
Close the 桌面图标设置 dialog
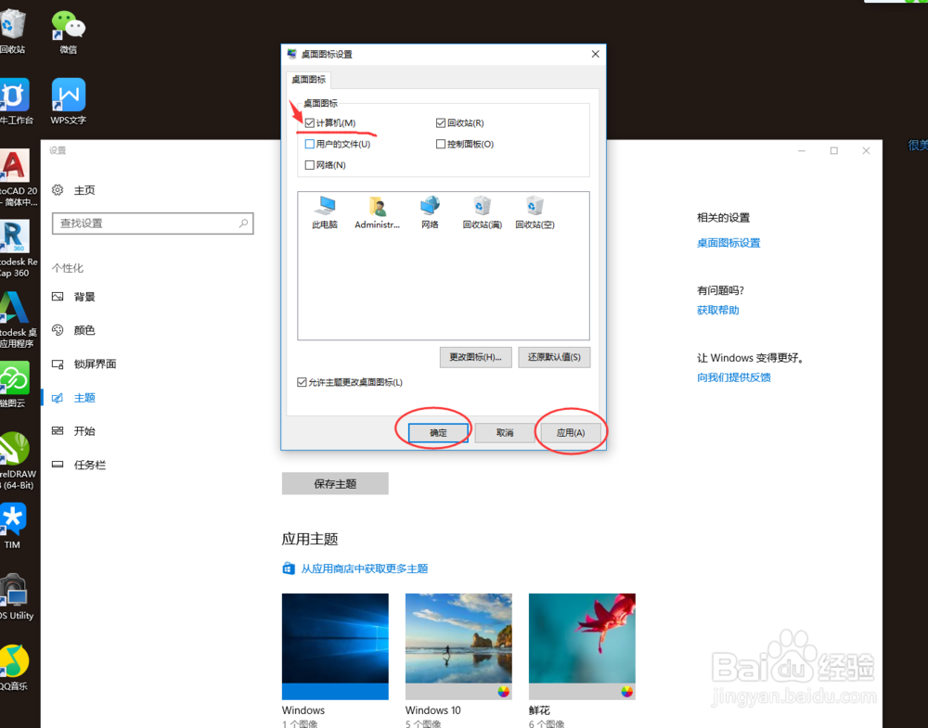(x=596, y=54)
